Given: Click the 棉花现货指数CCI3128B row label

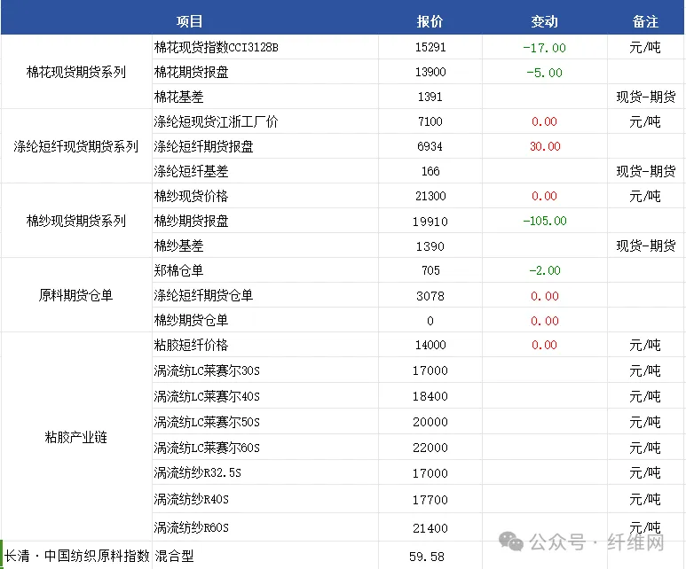Looking at the screenshot, I should (217, 47).
